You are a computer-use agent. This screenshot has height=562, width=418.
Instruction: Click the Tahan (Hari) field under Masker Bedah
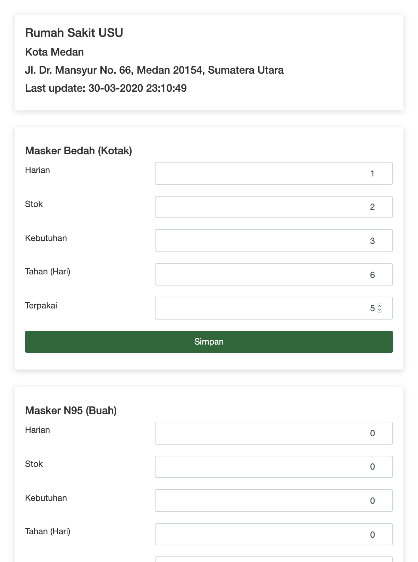274,274
